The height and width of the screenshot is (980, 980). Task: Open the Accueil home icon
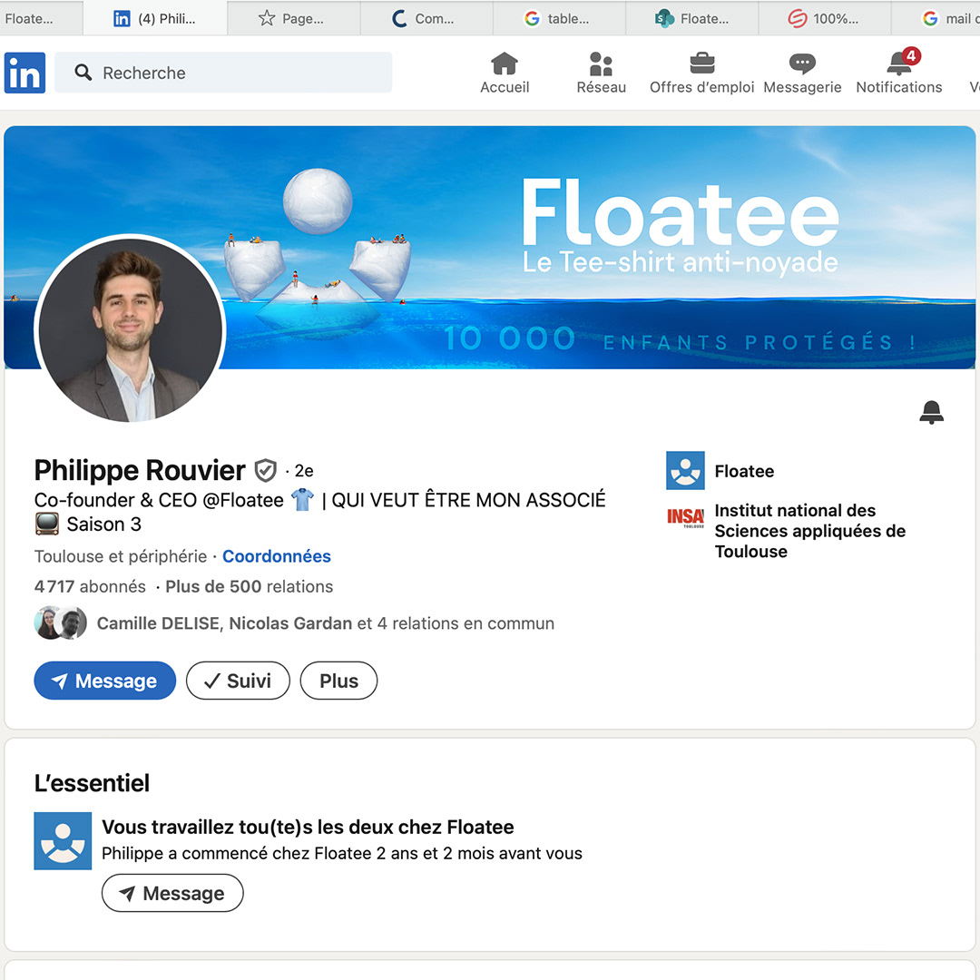(505, 64)
